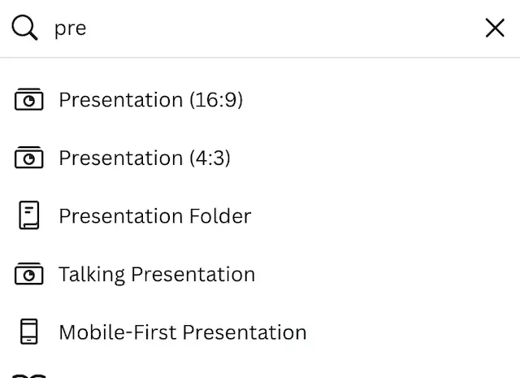Click the Mobile-First Presentation phone icon
Viewport: 520px width, 378px height.
coord(29,332)
